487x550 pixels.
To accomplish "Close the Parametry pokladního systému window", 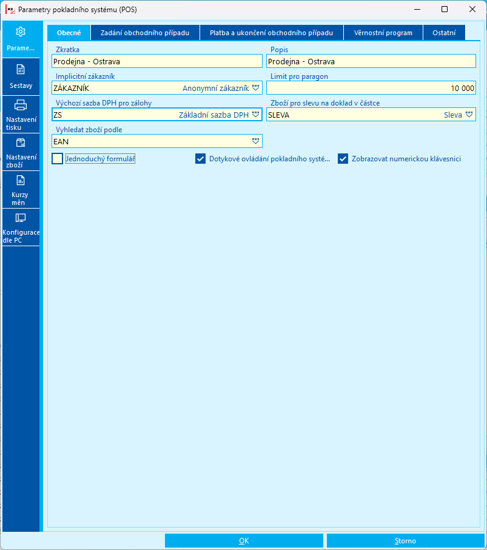I will click(x=472, y=9).
